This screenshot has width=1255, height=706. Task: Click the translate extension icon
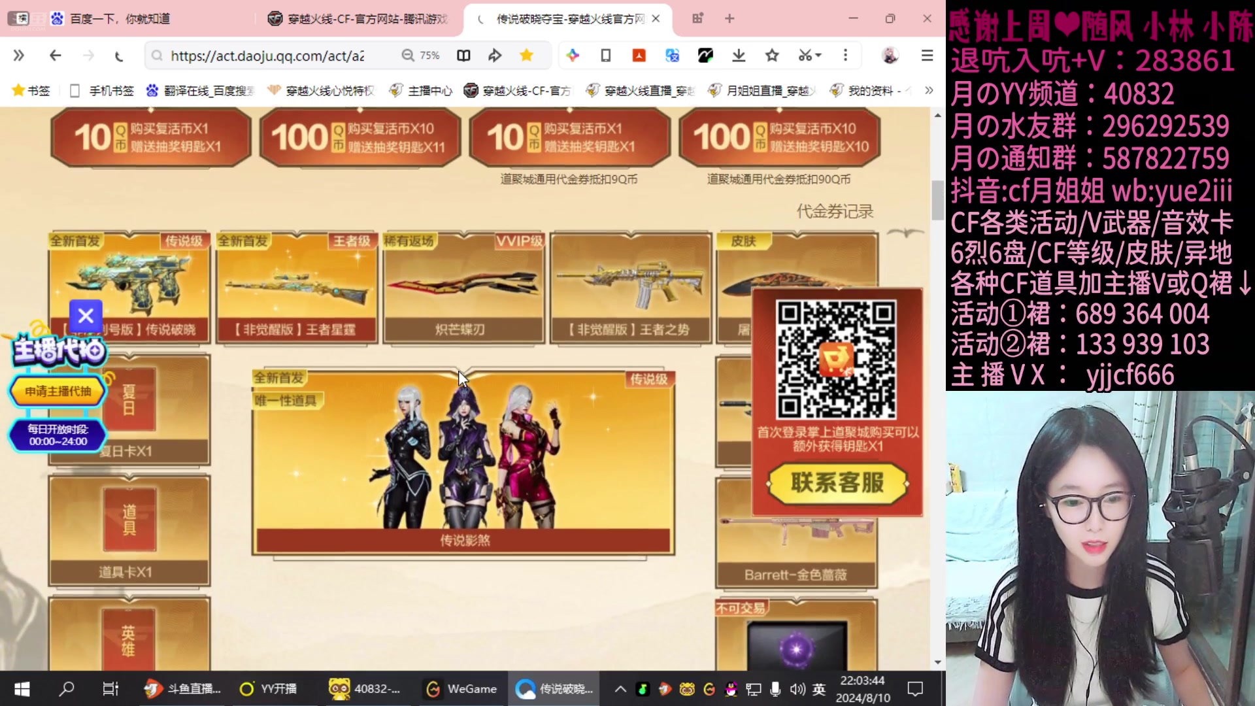[x=672, y=56]
